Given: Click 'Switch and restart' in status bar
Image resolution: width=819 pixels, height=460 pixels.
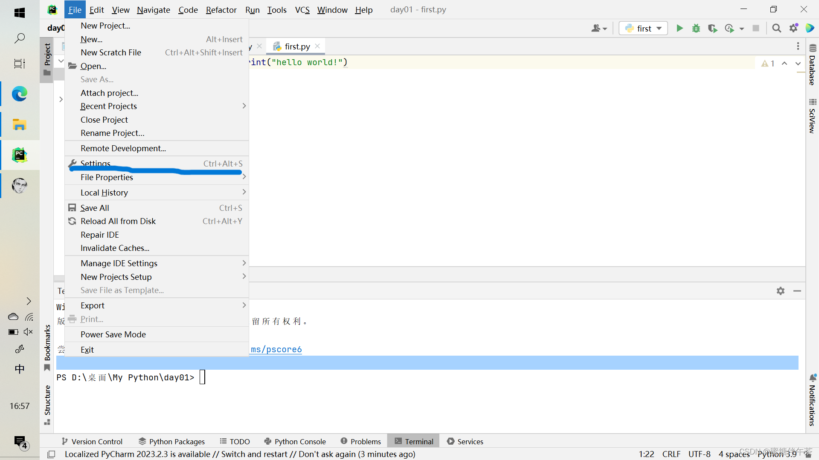Looking at the screenshot, I should [x=254, y=454].
